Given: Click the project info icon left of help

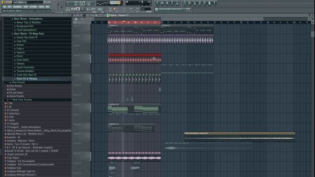Looking at the screenshot, I should click(209, 3).
